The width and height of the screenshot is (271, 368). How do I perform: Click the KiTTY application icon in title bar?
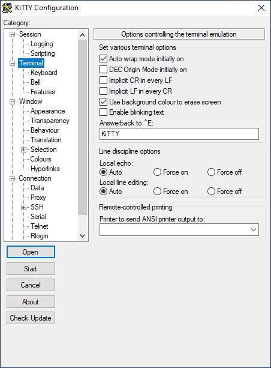[x=7, y=8]
